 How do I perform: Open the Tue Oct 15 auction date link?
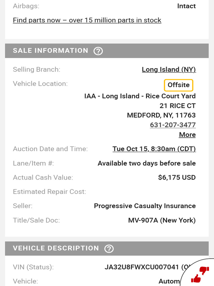(154, 149)
